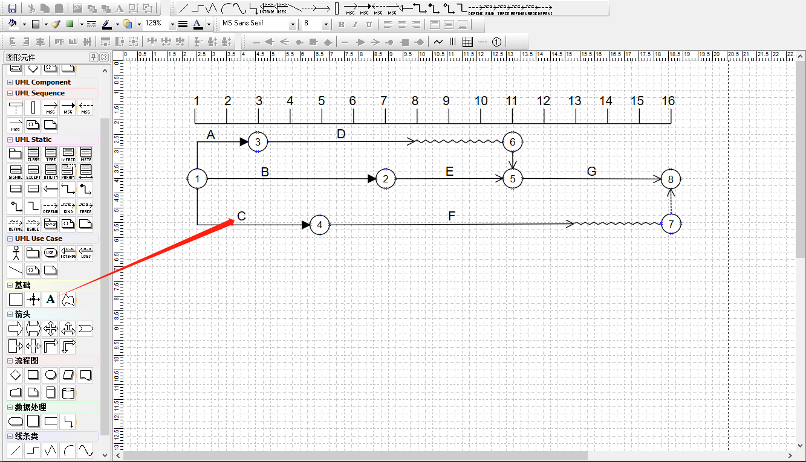Collapse the 箭头 shape category
Viewport: 806px width, 462px height.
coord(10,314)
